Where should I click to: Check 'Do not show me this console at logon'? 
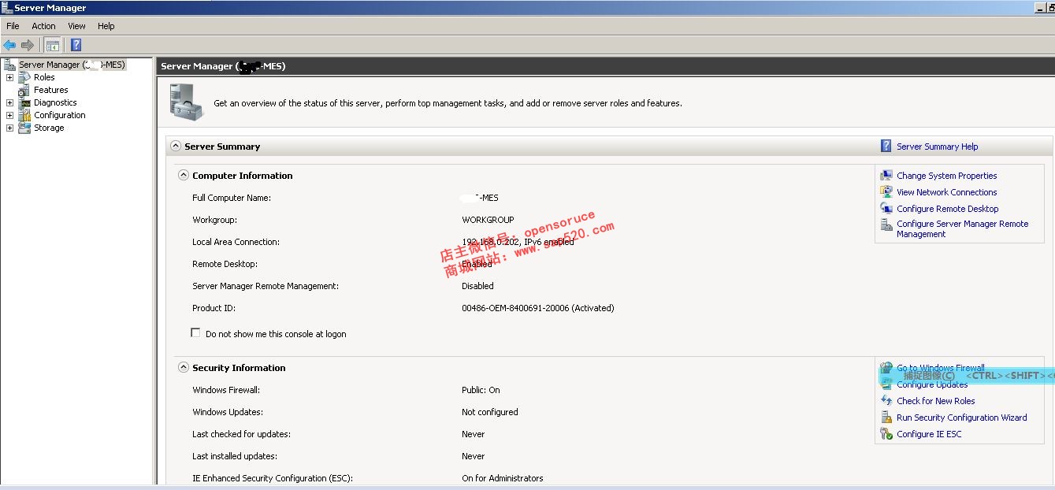pyautogui.click(x=196, y=333)
